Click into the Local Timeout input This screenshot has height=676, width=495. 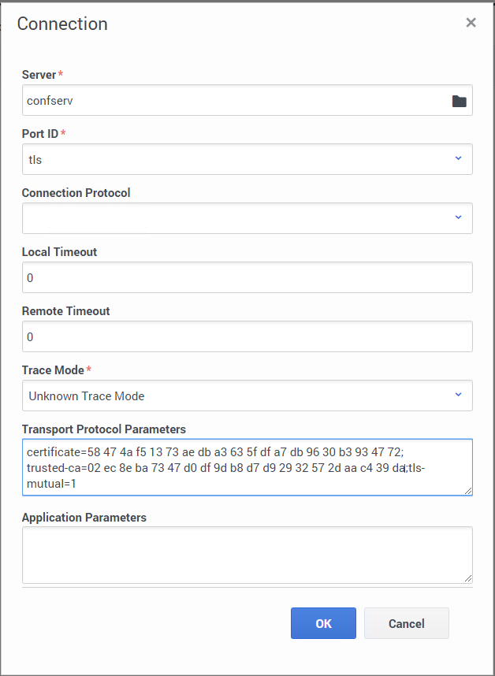point(247,277)
